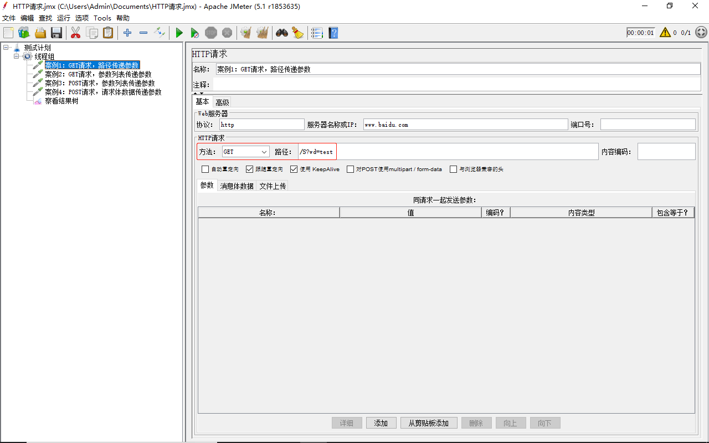Select the 基本 tab

203,102
